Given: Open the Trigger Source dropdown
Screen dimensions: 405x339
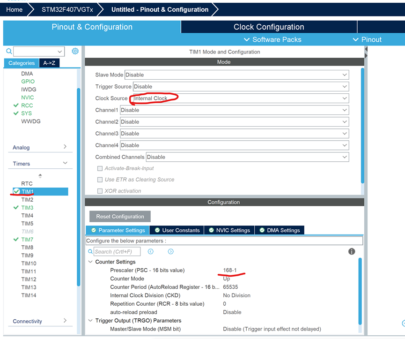Looking at the screenshot, I should coord(241,87).
